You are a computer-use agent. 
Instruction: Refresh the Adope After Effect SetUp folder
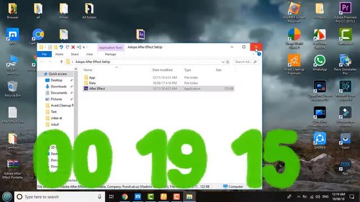pos(228,62)
